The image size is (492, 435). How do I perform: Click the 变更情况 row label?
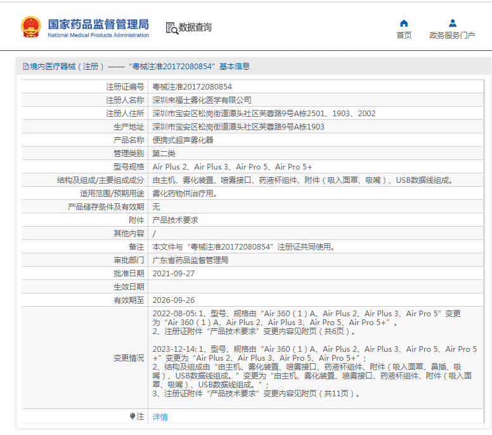point(128,358)
